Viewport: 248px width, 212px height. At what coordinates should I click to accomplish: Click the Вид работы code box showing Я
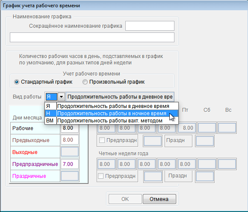(x=51, y=97)
